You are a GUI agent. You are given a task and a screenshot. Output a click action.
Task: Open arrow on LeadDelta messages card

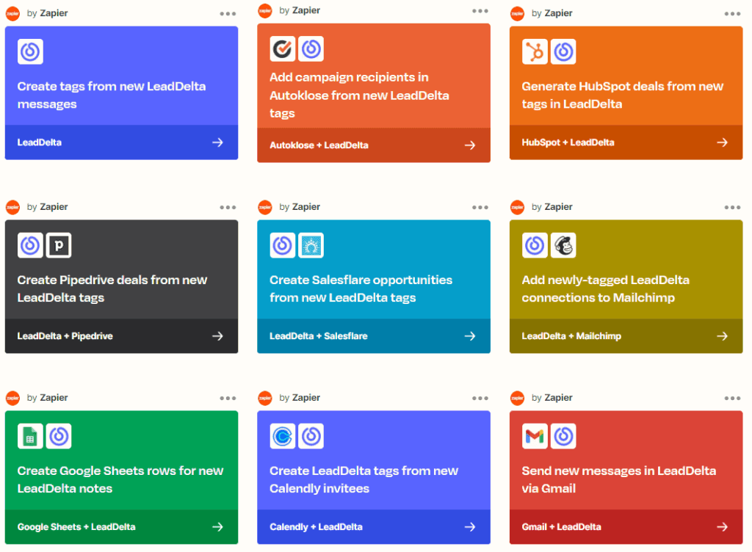[x=217, y=142]
